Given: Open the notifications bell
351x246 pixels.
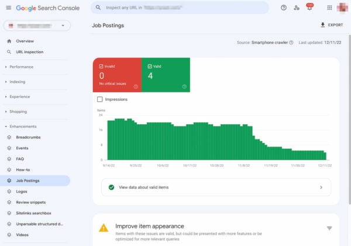Looking at the screenshot, I should tap(309, 8).
